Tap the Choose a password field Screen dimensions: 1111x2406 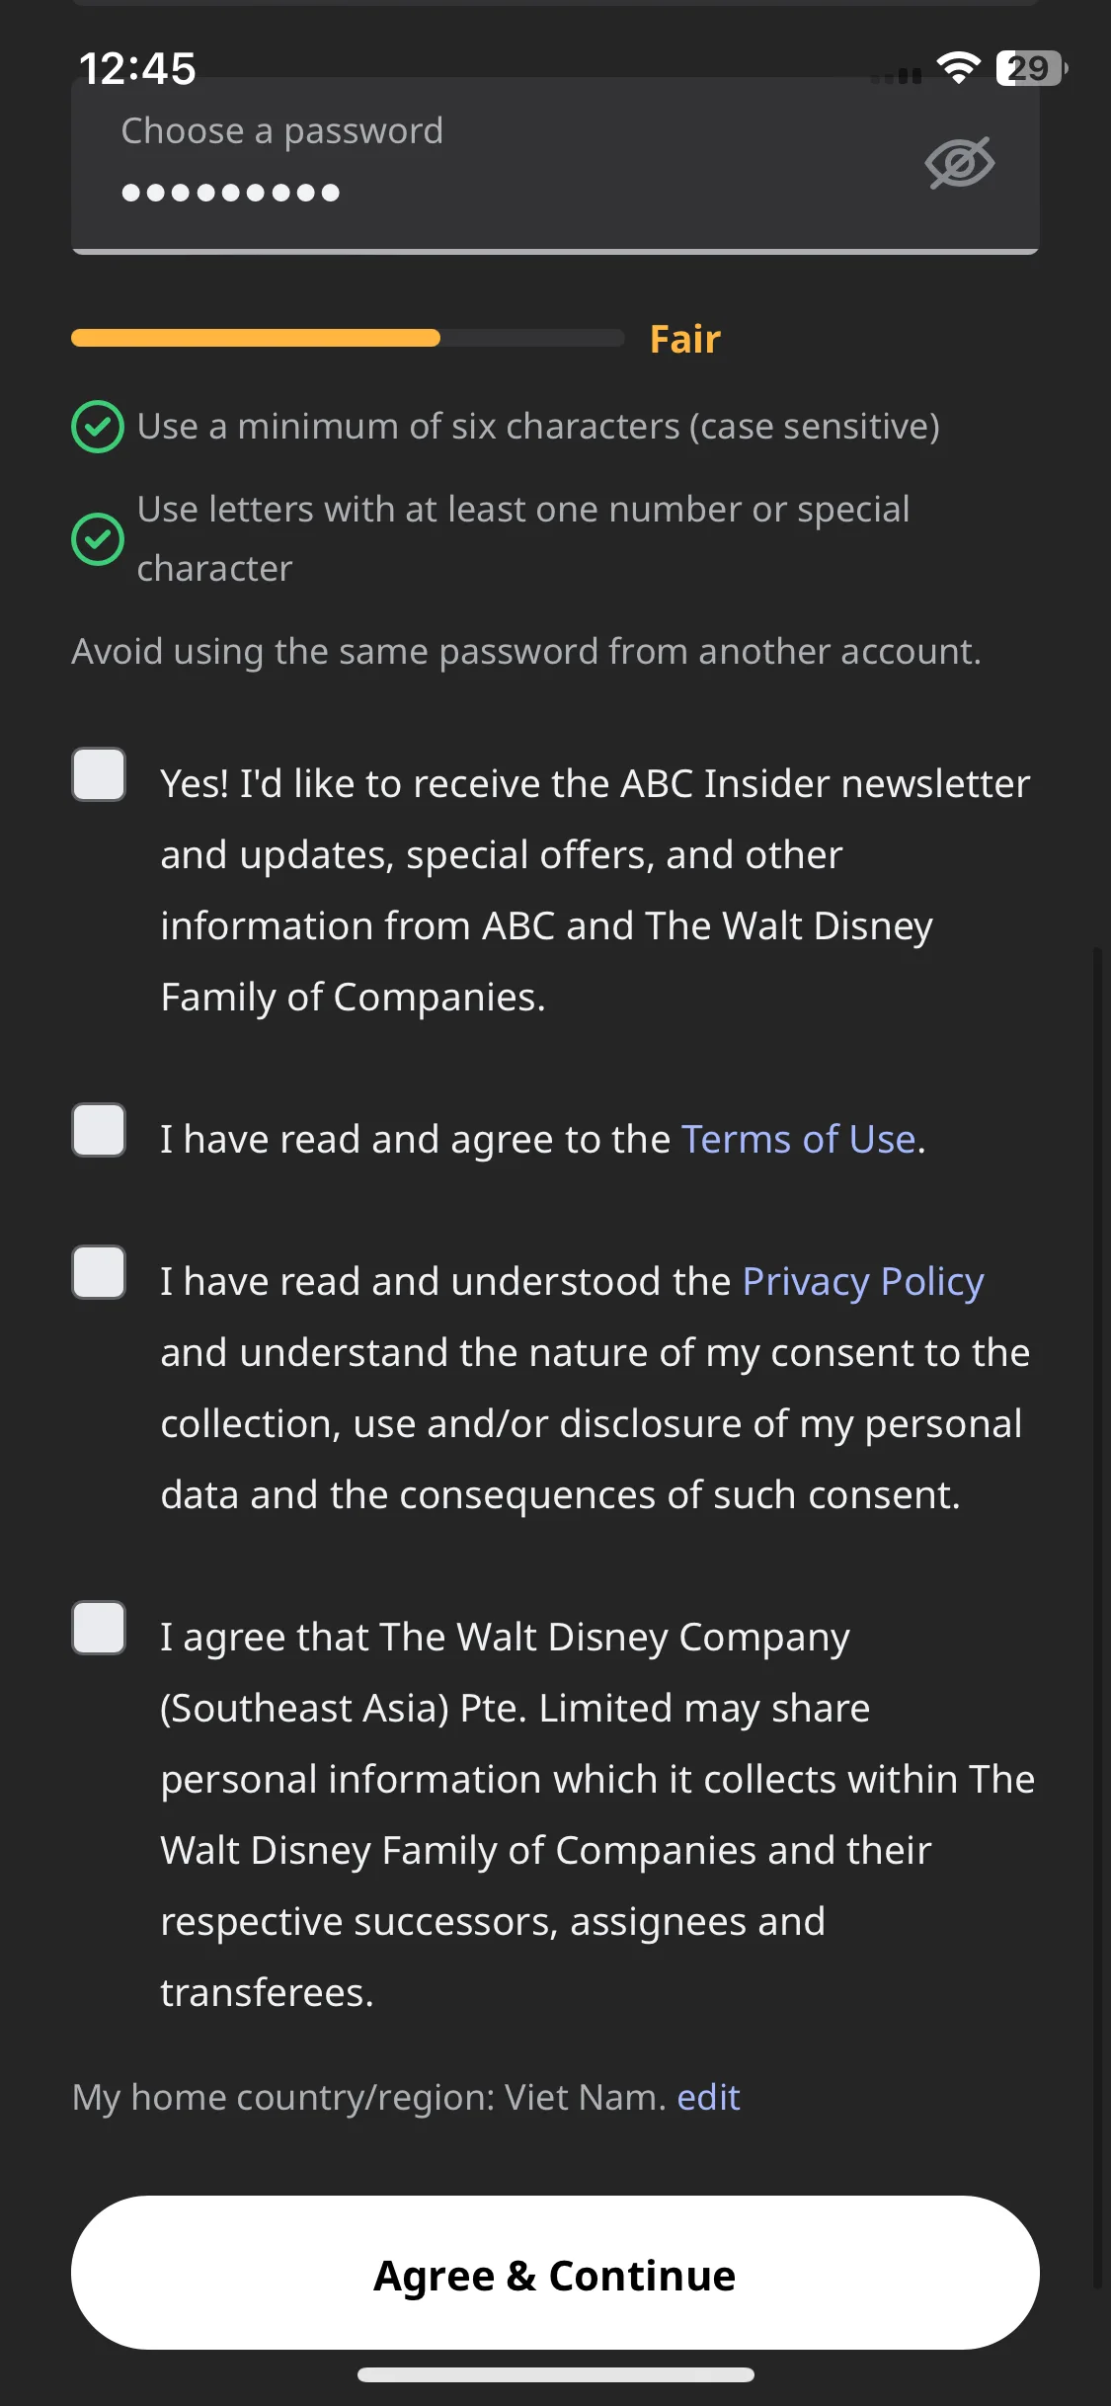point(555,164)
